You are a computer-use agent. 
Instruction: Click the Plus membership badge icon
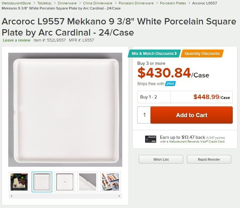pyautogui.click(x=170, y=84)
